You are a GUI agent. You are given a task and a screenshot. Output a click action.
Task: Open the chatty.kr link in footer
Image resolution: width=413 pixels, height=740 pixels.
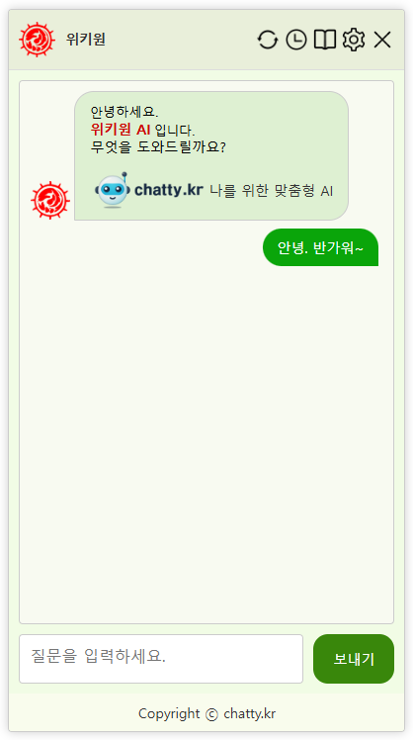249,713
